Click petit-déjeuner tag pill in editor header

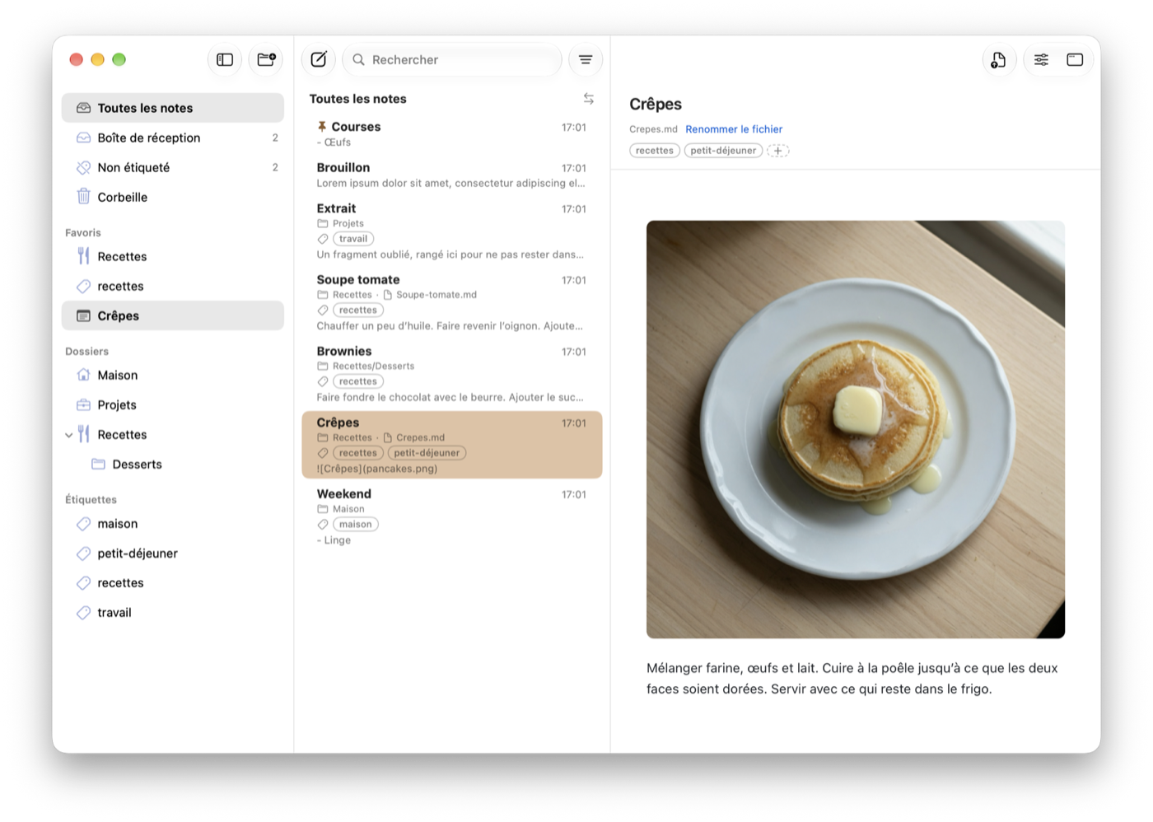[723, 151]
